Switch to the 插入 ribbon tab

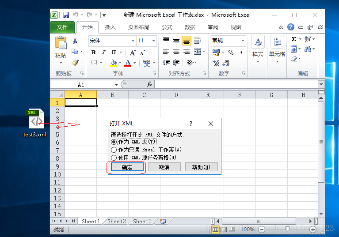point(110,27)
